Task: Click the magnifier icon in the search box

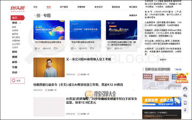Action: pyautogui.click(x=14, y=81)
